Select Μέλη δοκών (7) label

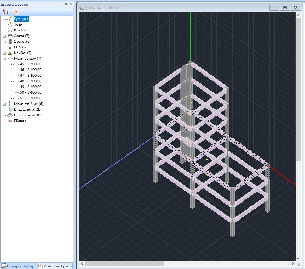tap(28, 58)
